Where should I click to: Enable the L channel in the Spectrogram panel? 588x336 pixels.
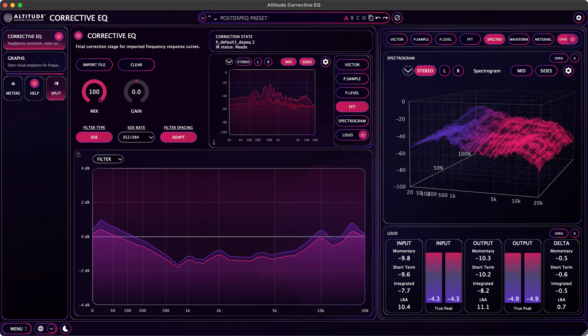[x=445, y=71]
